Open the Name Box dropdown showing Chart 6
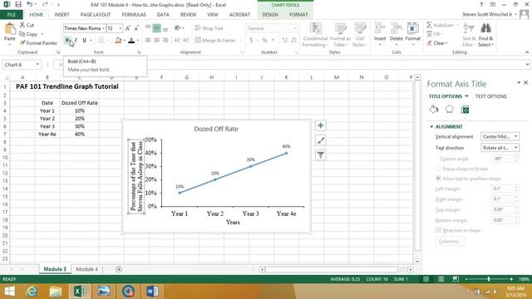532x299 pixels. (37, 65)
